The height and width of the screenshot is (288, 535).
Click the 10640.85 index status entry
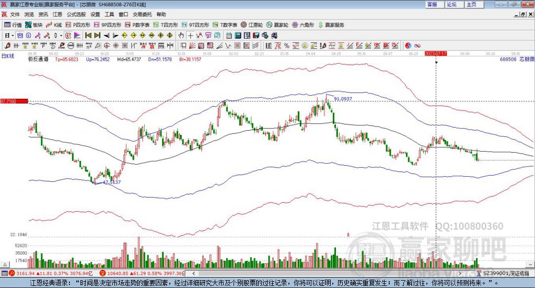(x=142, y=273)
